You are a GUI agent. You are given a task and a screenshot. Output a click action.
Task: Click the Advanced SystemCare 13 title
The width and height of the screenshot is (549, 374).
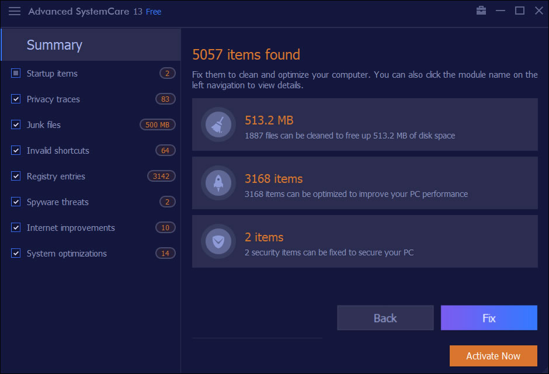point(85,12)
